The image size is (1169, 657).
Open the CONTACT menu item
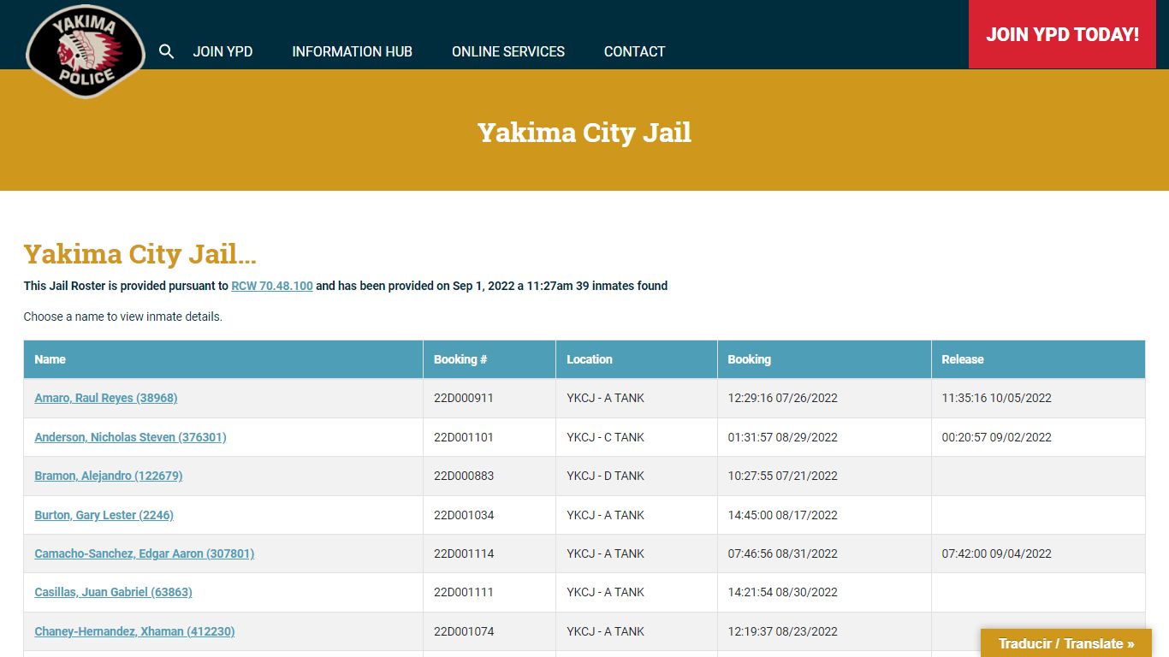click(x=634, y=51)
